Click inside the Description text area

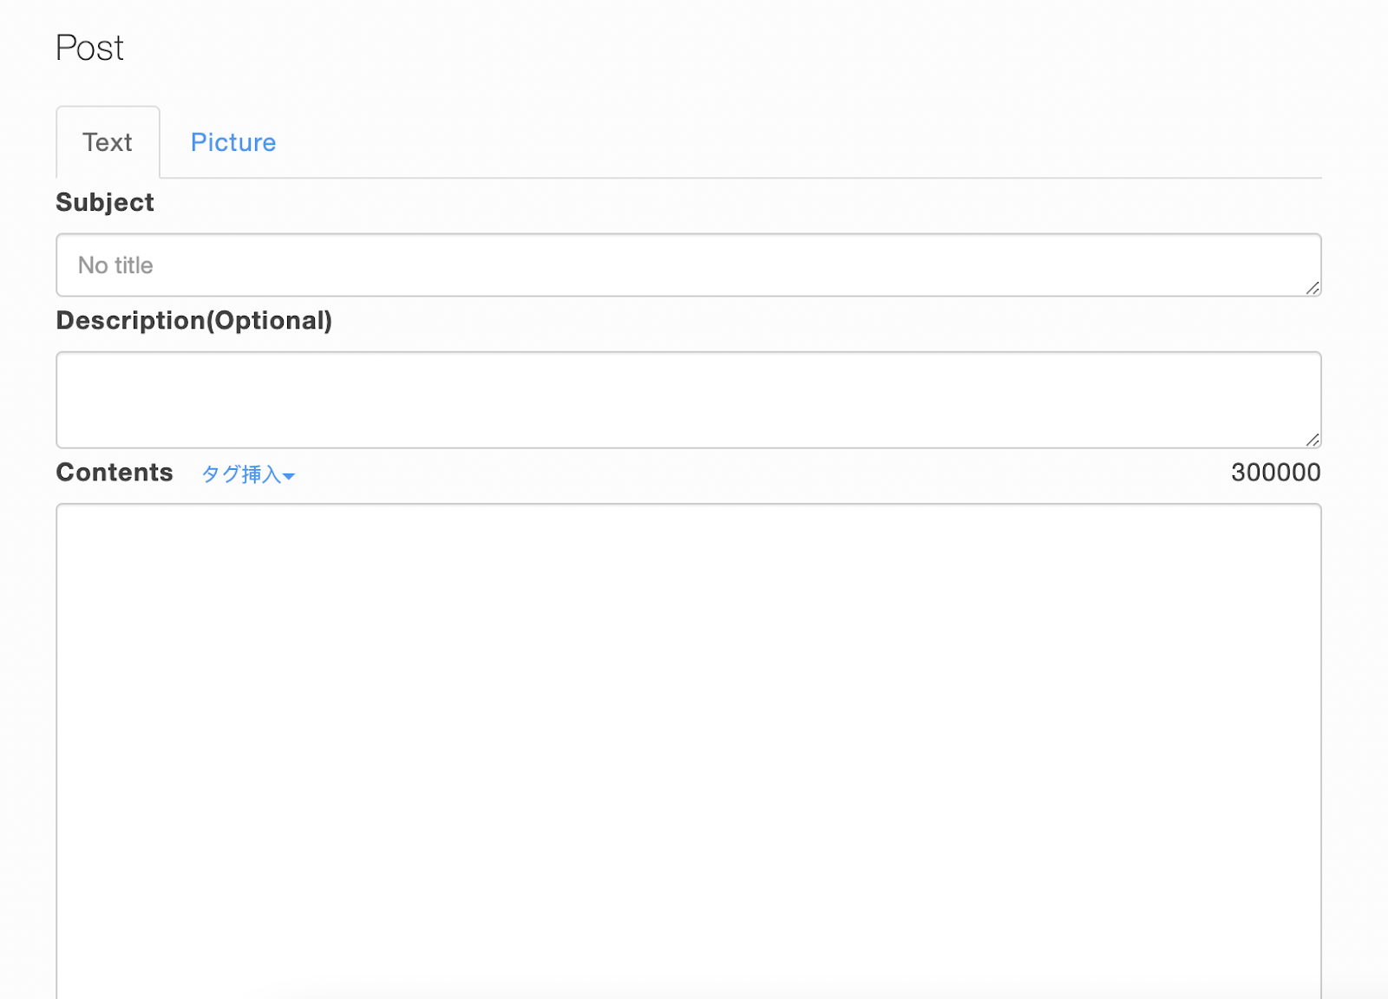687,399
